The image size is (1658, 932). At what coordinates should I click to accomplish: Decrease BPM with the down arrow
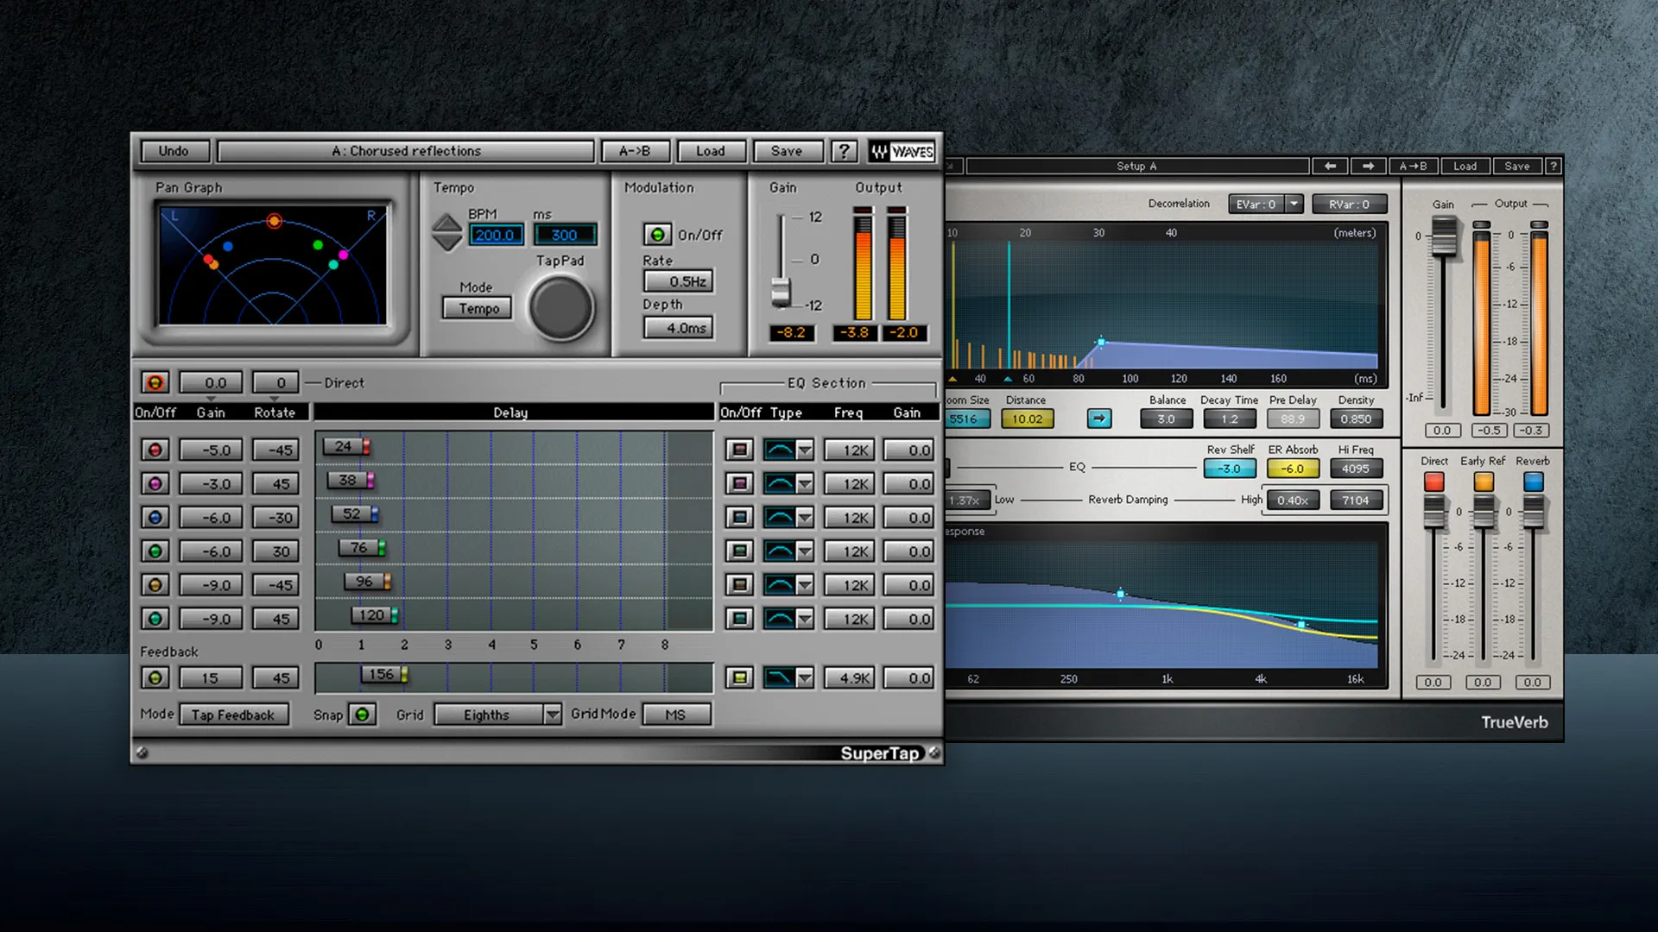coord(447,242)
